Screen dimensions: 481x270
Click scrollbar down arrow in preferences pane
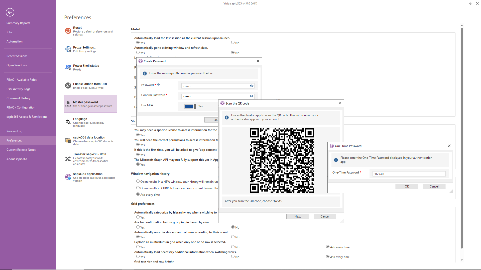click(x=462, y=260)
